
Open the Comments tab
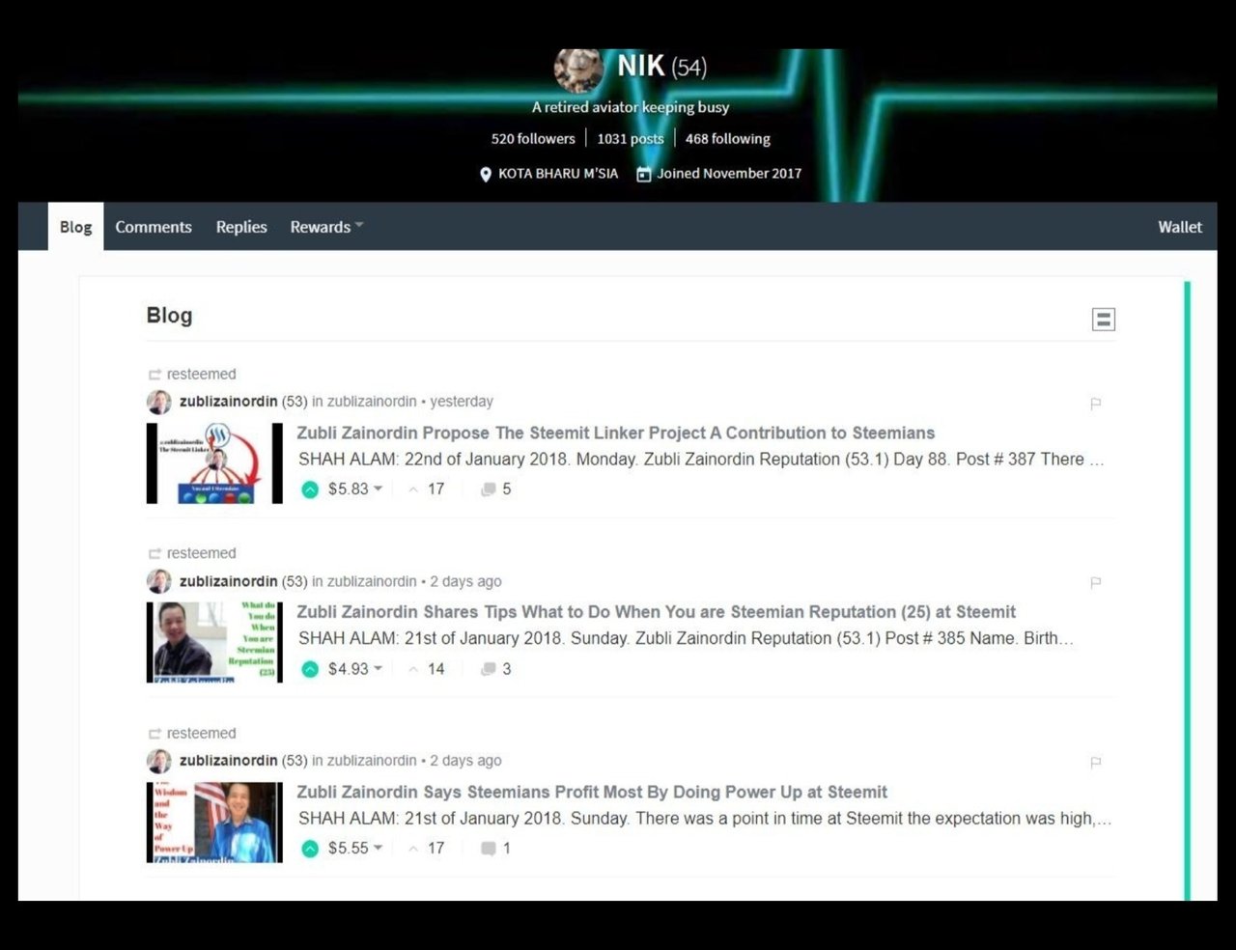(x=154, y=227)
